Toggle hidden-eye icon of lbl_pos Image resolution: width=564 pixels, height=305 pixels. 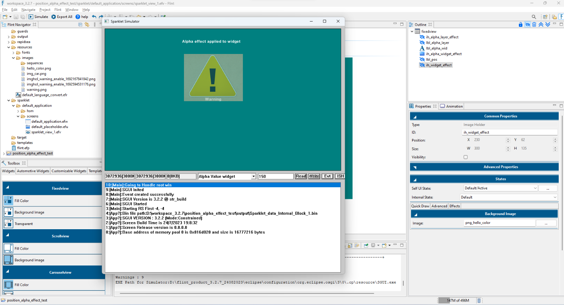click(x=422, y=60)
